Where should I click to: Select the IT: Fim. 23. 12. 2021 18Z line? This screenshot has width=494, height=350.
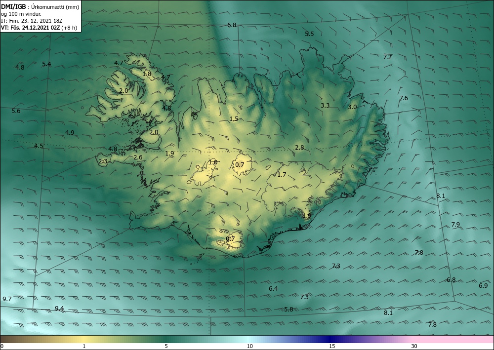[32, 20]
